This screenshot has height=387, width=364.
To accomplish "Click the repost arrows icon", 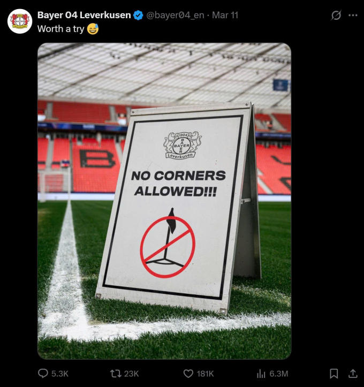I will click(115, 374).
